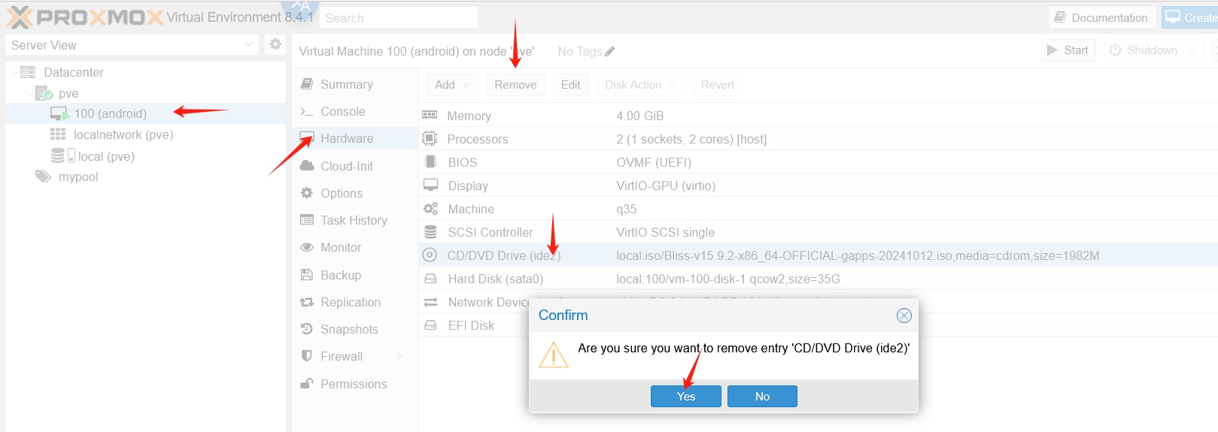The width and height of the screenshot is (1218, 432).
Task: Click the Documentation book icon
Action: [1059, 17]
